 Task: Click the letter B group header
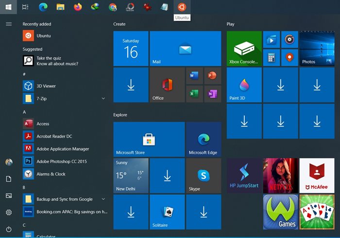tap(24, 188)
